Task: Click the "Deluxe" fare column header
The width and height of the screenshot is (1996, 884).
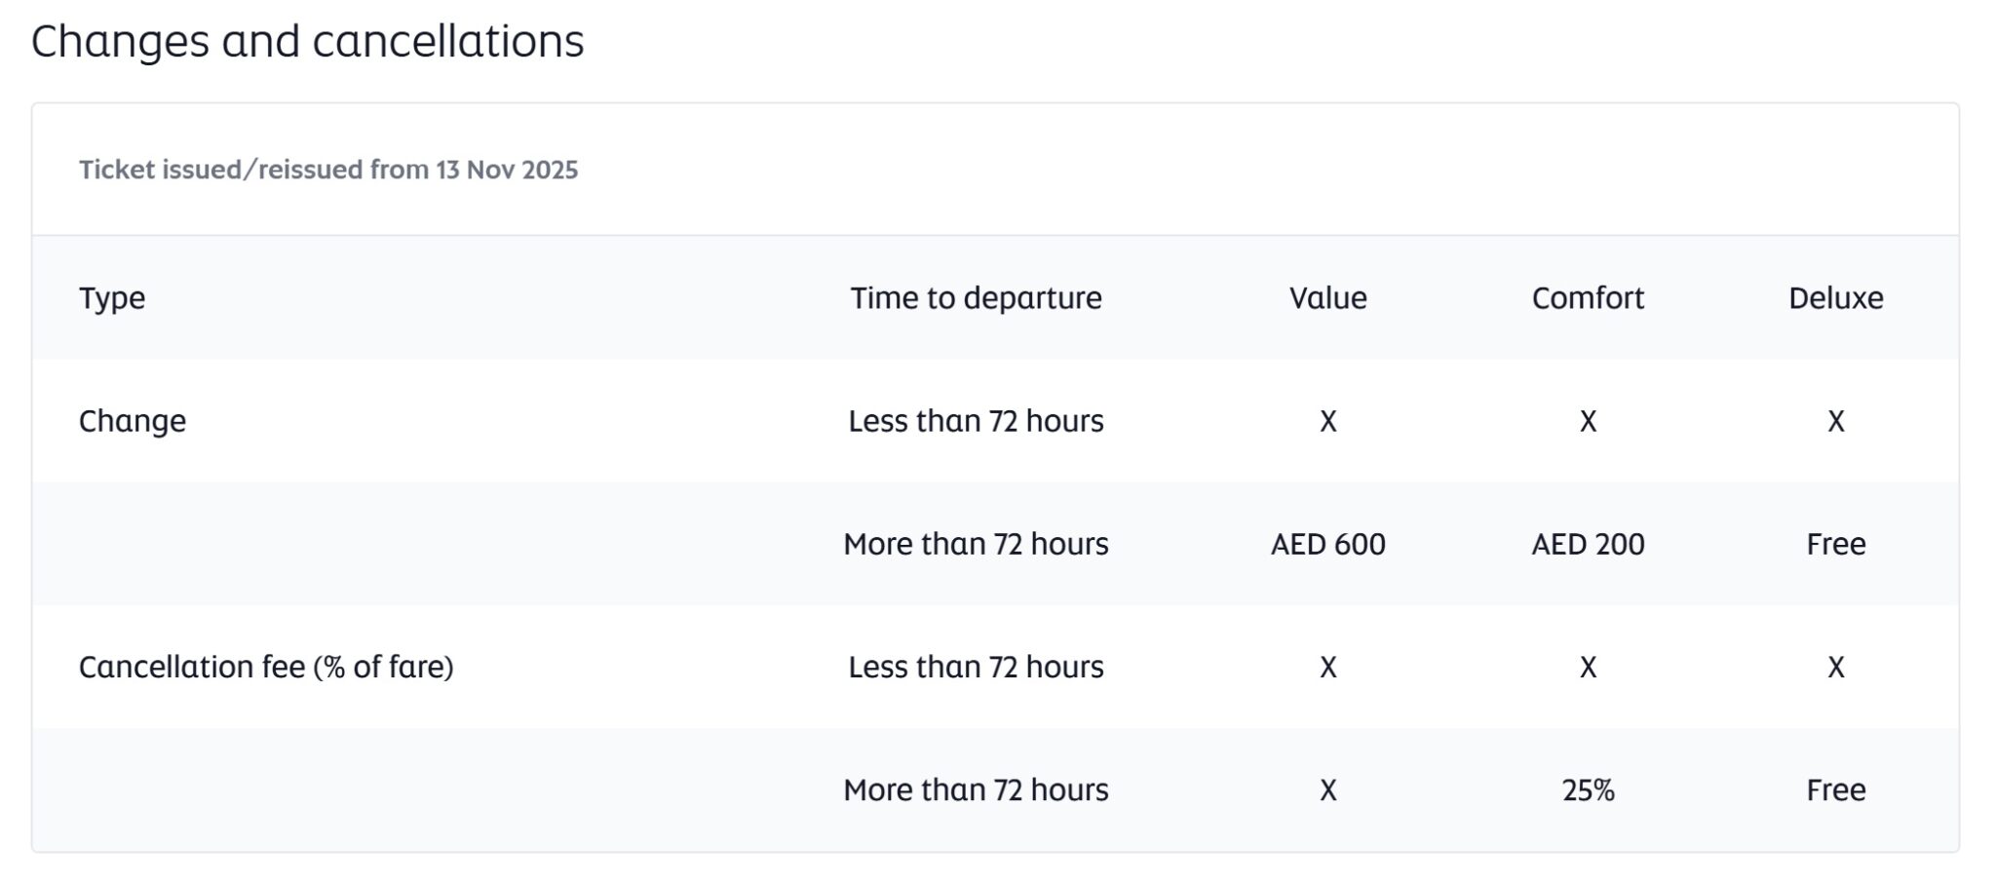Action: click(1835, 297)
